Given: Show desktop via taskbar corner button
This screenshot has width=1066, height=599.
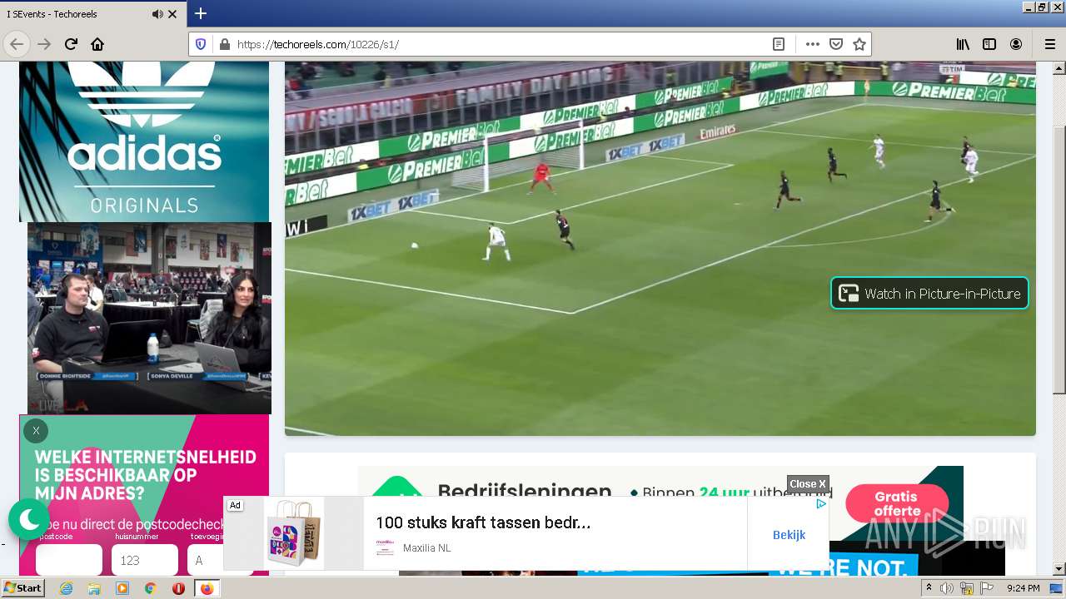Looking at the screenshot, I should (x=1058, y=588).
